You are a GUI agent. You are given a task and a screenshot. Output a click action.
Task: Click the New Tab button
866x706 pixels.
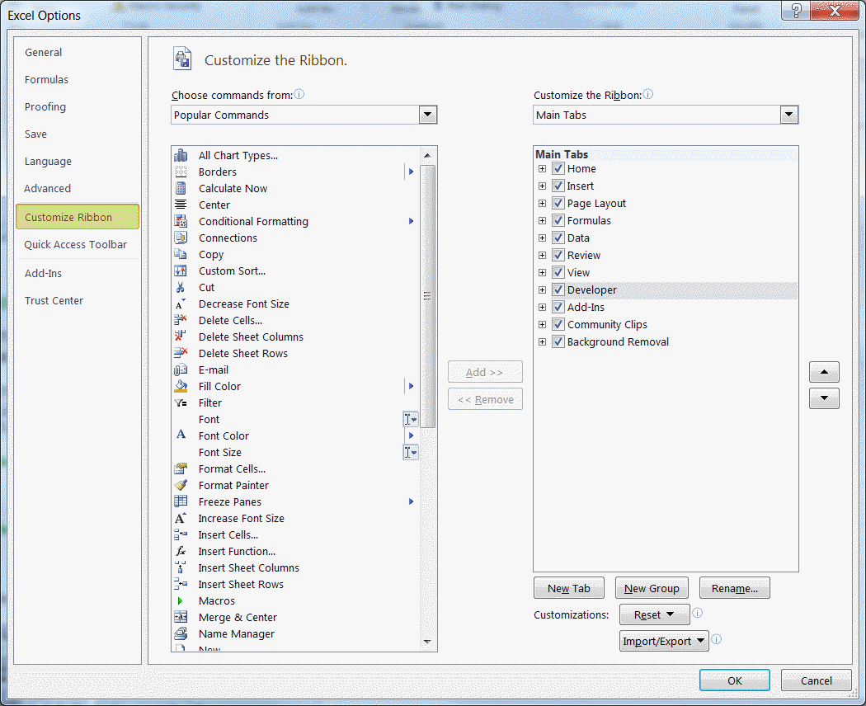(x=569, y=588)
